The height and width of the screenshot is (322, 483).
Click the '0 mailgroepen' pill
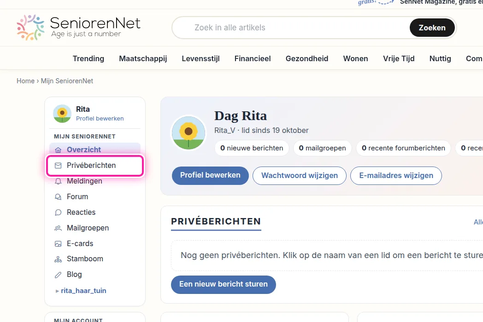322,148
